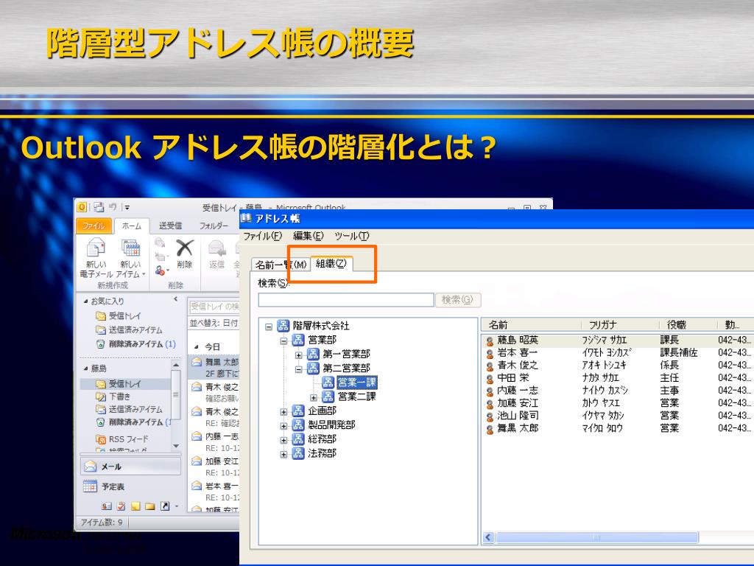Open the Outlook ファイル ribbon tab
The height and width of the screenshot is (566, 754).
point(94,226)
